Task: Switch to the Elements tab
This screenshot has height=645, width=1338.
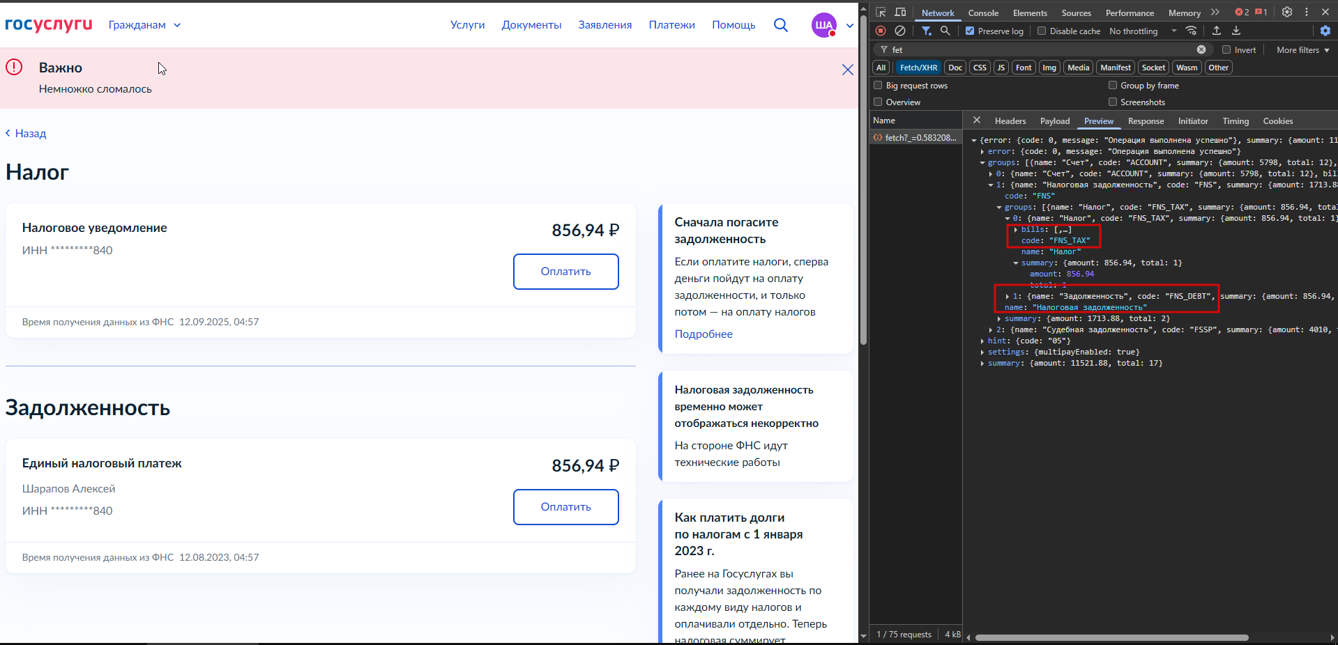Action: (1030, 13)
